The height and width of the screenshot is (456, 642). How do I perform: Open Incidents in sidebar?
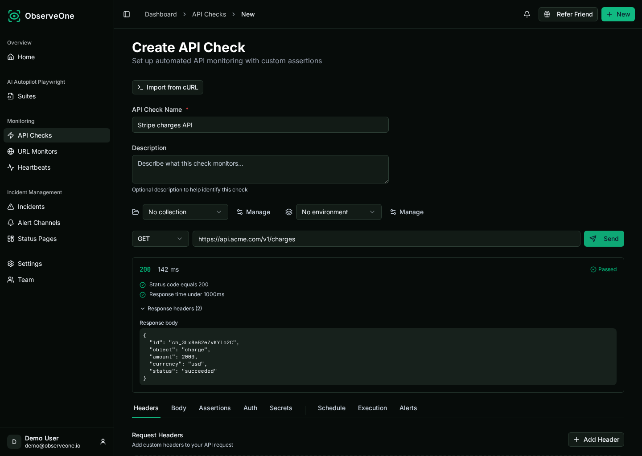tap(57, 207)
